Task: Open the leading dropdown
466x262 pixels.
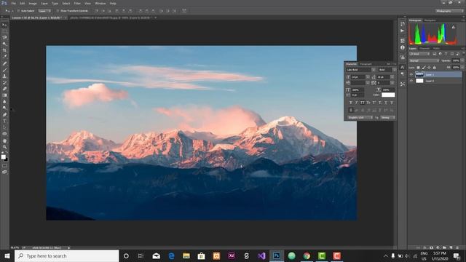Action: point(392,77)
